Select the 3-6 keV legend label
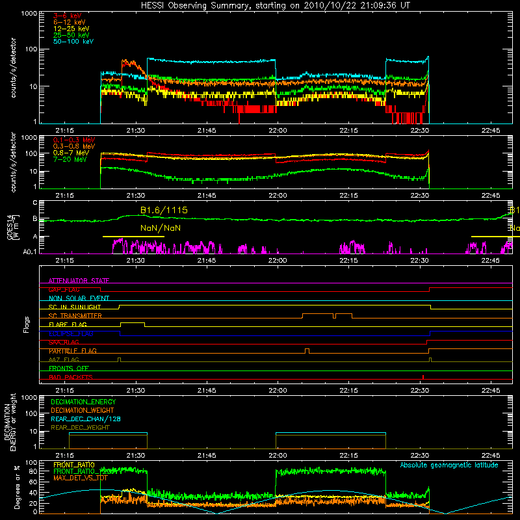Screen dimensions: 520x520 tap(68, 16)
